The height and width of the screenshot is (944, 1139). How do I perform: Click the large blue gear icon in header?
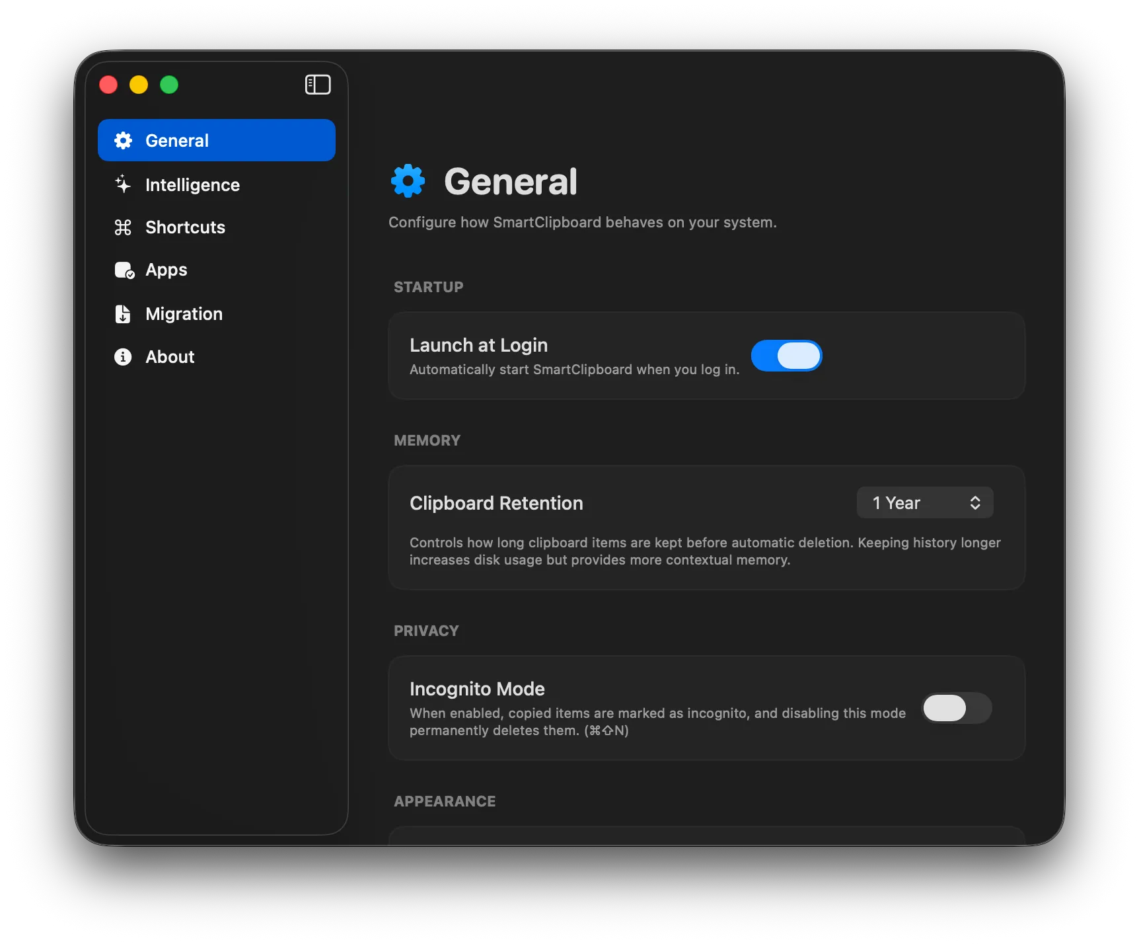408,181
